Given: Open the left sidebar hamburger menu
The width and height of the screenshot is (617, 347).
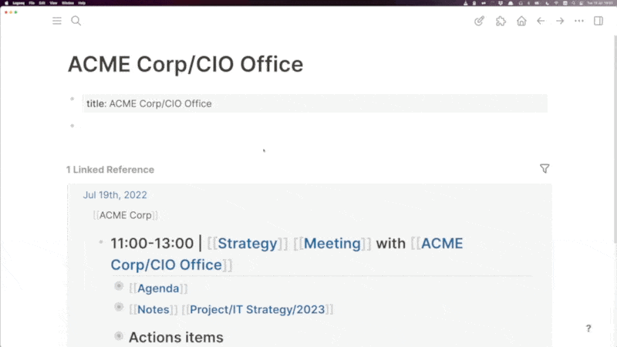Looking at the screenshot, I should click(57, 21).
